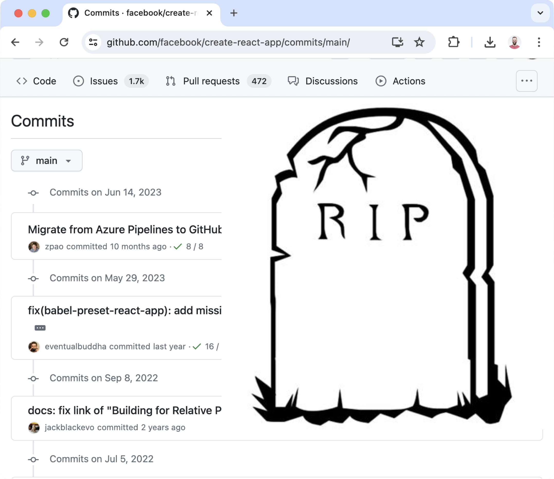
Task: Open the Pull requests tab
Action: click(x=218, y=81)
